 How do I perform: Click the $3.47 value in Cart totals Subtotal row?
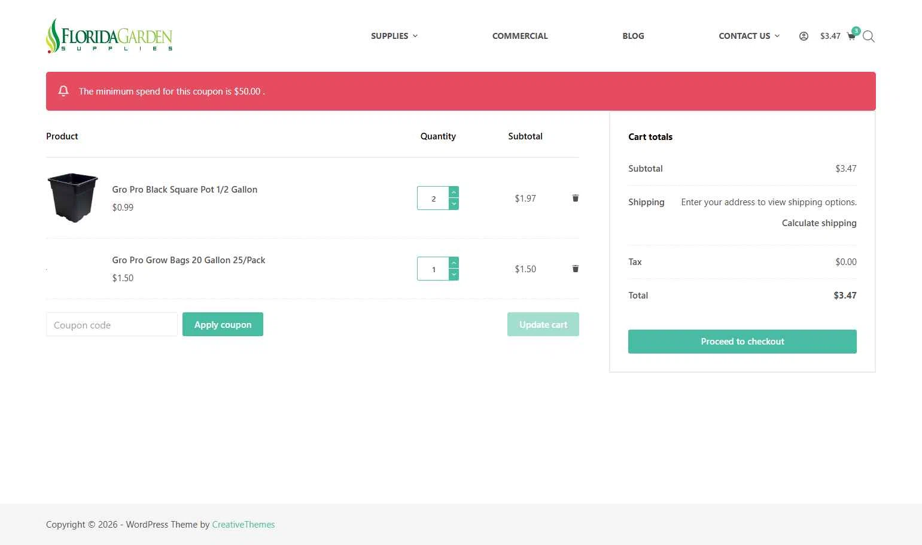point(846,169)
